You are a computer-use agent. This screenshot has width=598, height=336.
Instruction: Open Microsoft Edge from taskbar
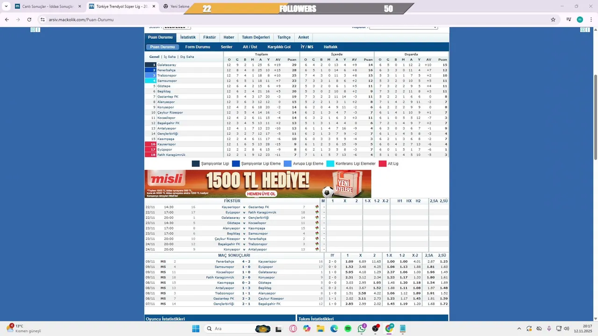[x=334, y=329]
